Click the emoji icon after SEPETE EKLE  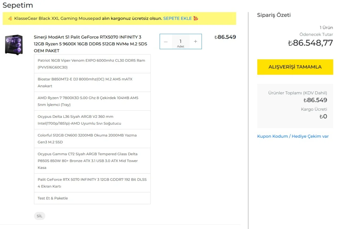point(196,18)
